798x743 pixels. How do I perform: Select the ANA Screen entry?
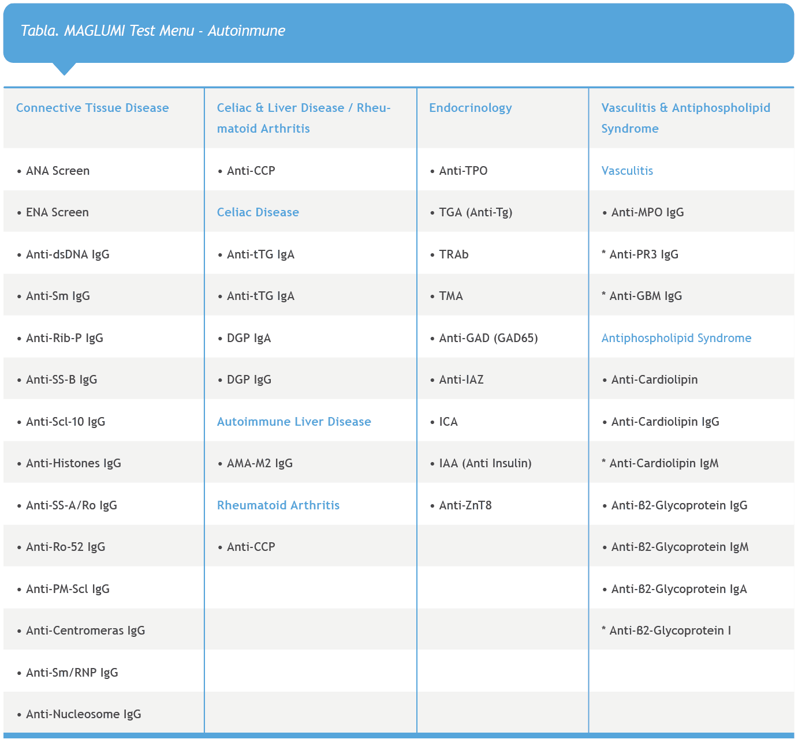53,171
